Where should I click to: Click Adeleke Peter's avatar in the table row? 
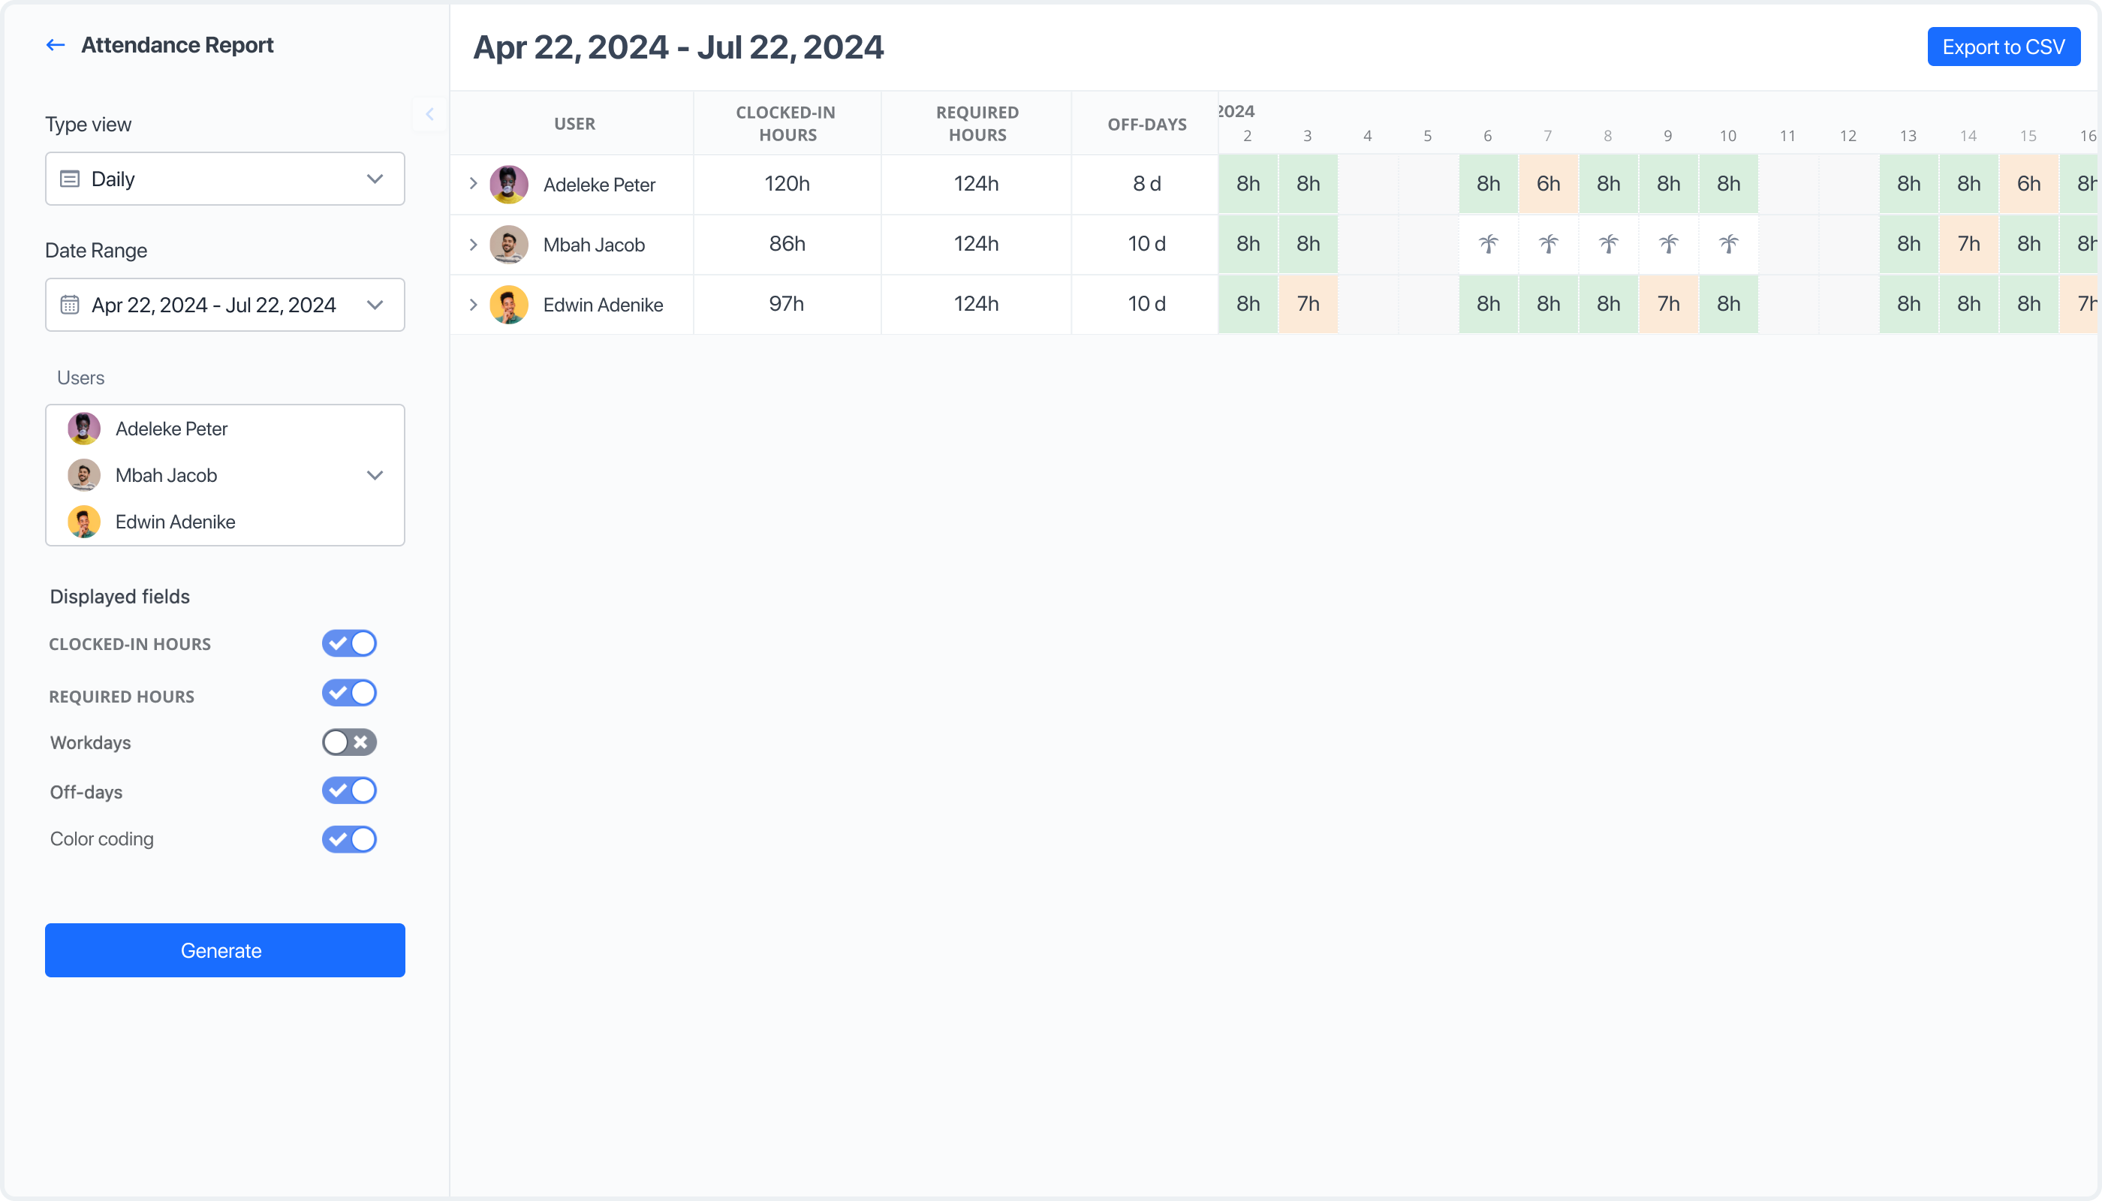point(509,184)
